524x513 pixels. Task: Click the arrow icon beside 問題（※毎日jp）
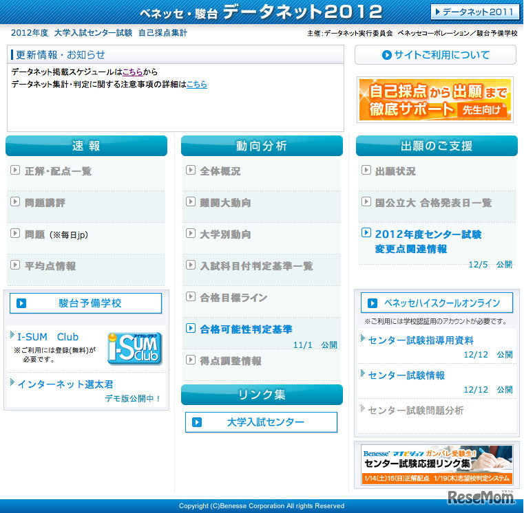[x=15, y=233]
